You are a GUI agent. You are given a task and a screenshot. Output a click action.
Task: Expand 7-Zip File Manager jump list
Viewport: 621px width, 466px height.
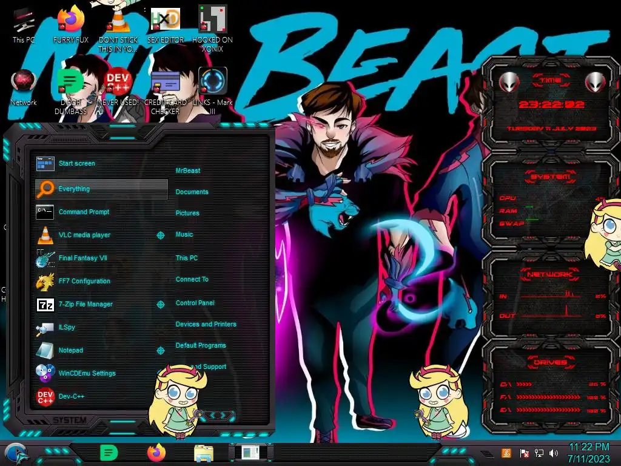click(160, 305)
